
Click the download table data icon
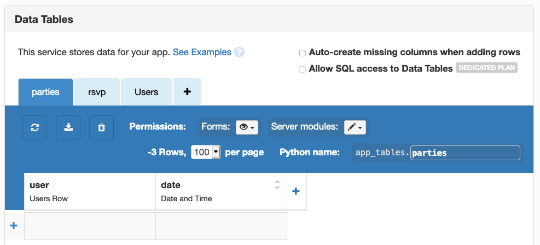point(68,127)
